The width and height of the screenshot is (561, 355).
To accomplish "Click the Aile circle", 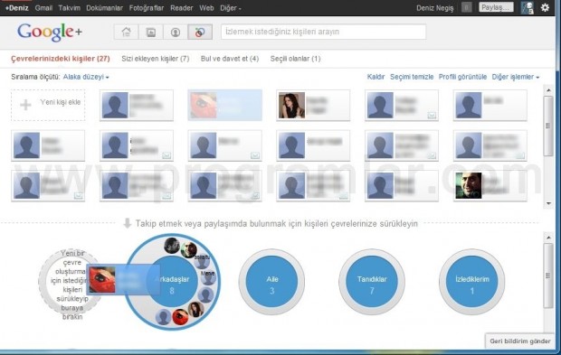I will point(272,282).
